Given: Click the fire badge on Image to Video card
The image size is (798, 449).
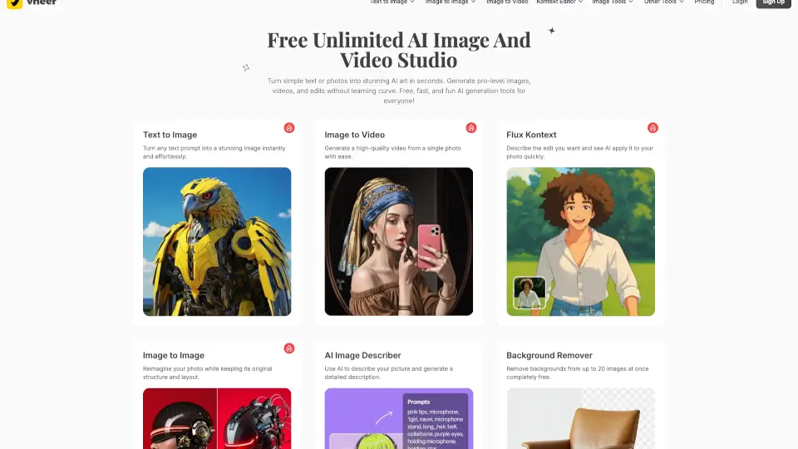Looking at the screenshot, I should (x=471, y=128).
